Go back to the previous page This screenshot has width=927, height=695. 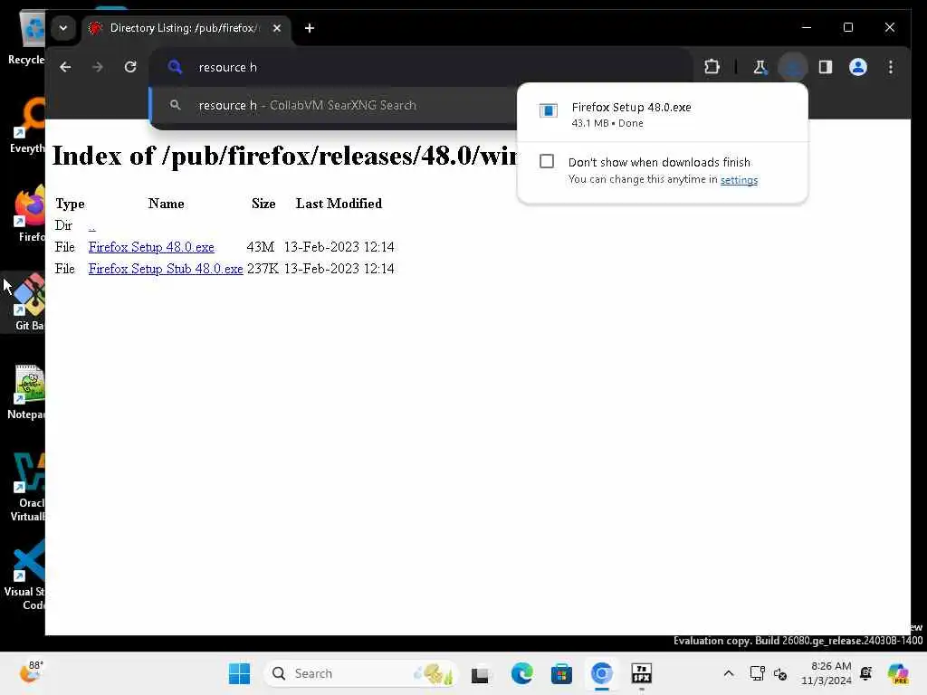[65, 67]
